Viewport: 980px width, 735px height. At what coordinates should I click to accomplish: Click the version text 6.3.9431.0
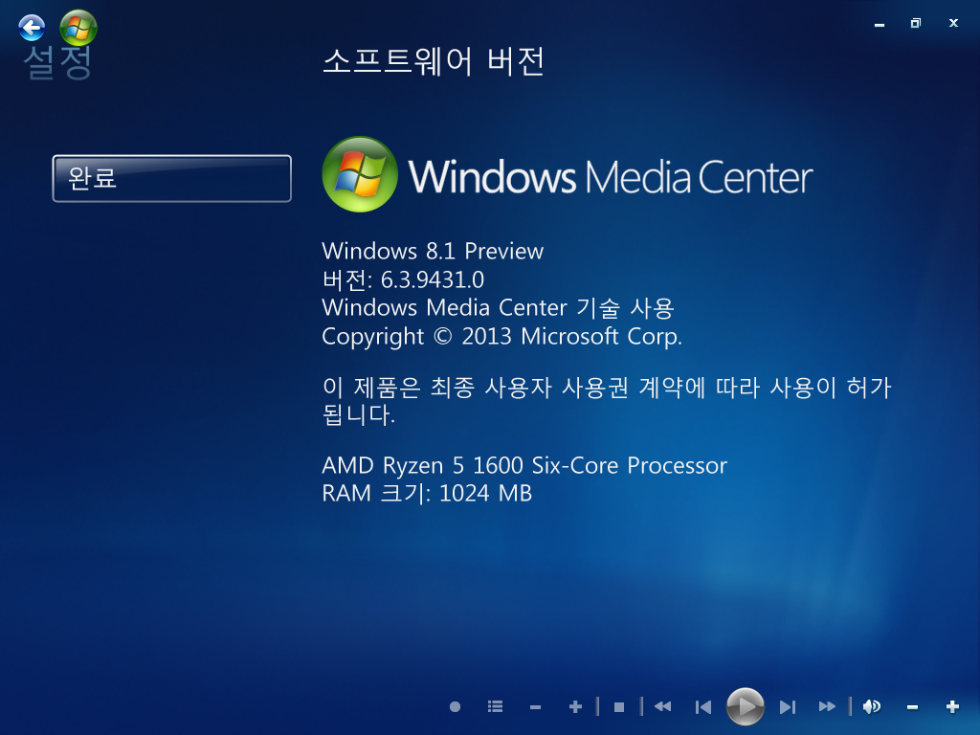pos(433,280)
